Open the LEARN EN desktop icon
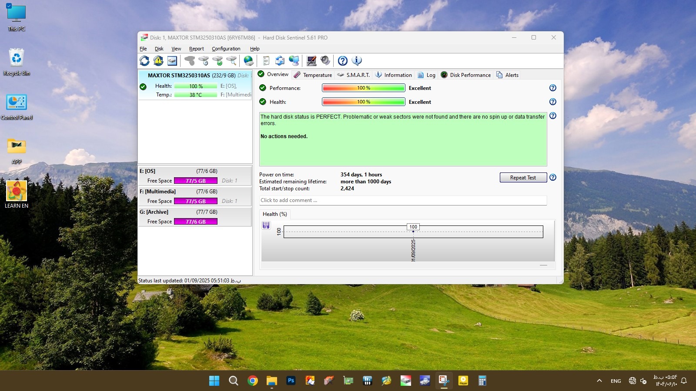This screenshot has width=696, height=391. click(x=17, y=195)
